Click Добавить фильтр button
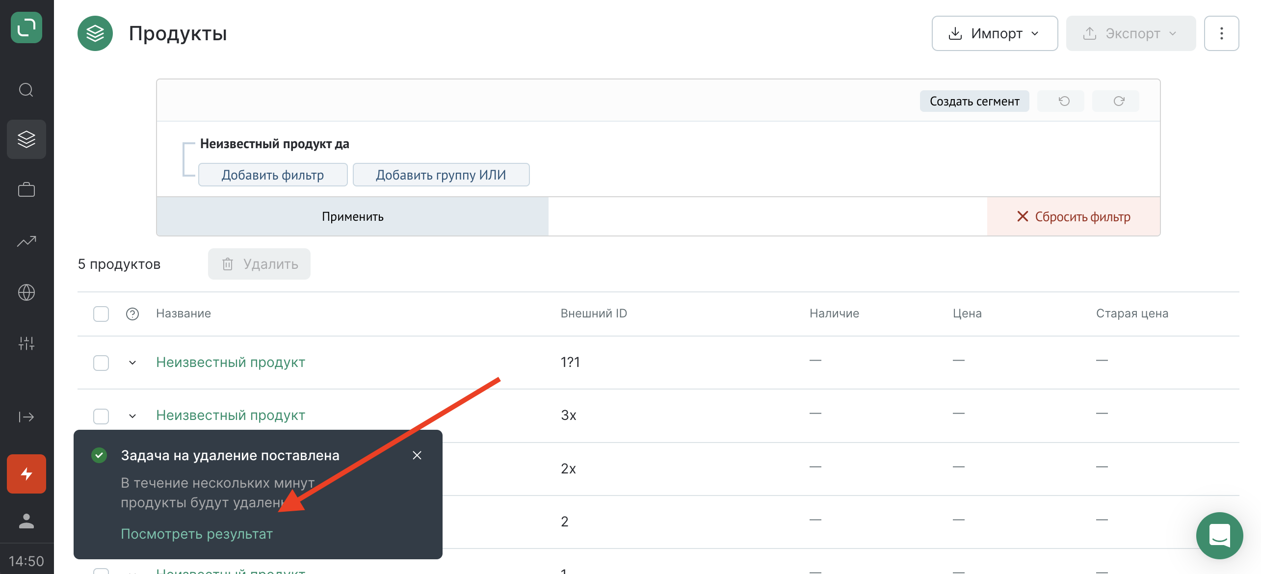 (x=273, y=175)
